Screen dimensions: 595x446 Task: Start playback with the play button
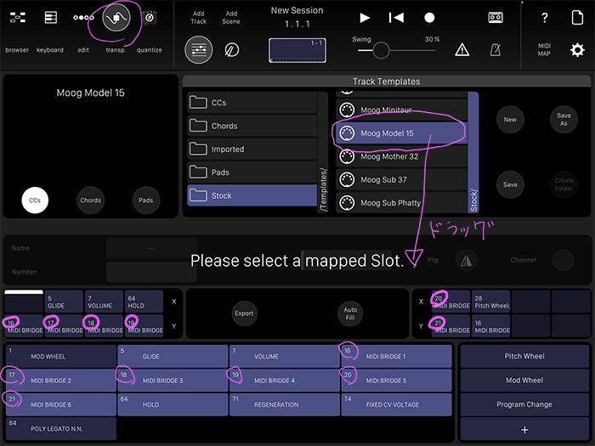365,18
